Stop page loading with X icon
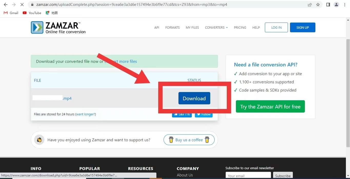The image size is (350, 179). tap(22, 5)
